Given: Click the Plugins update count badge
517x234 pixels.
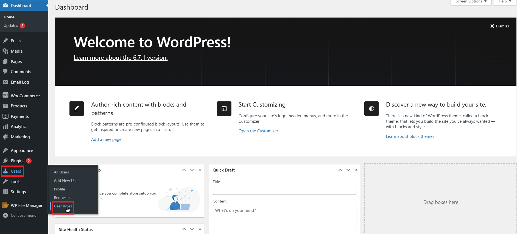Looking at the screenshot, I should click(29, 161).
